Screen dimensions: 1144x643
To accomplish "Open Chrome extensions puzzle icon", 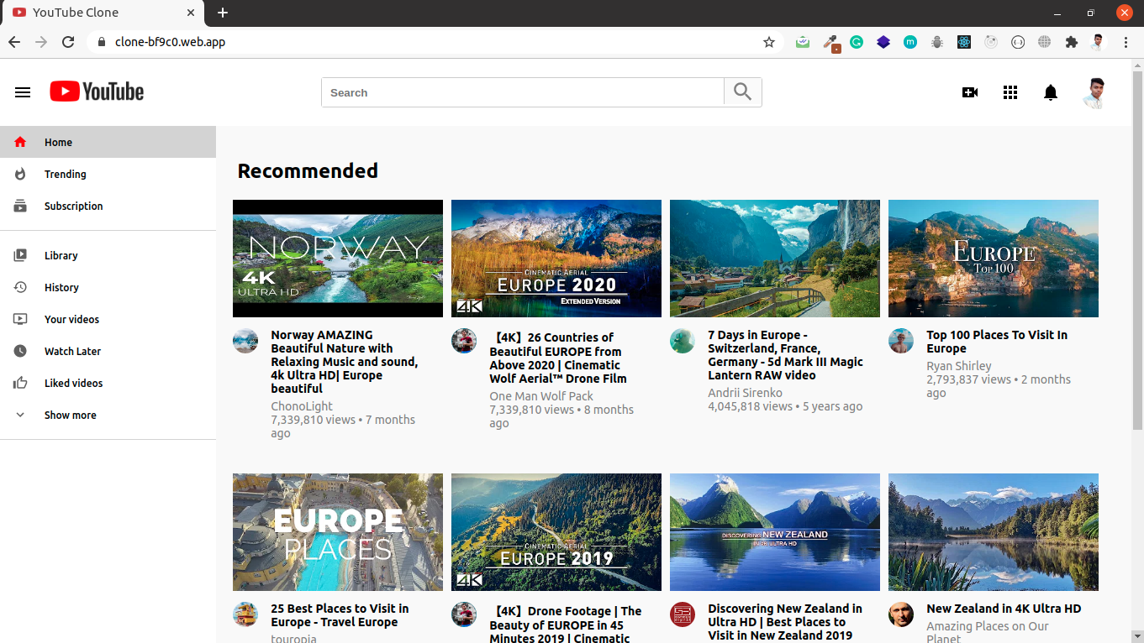I will click(1071, 42).
